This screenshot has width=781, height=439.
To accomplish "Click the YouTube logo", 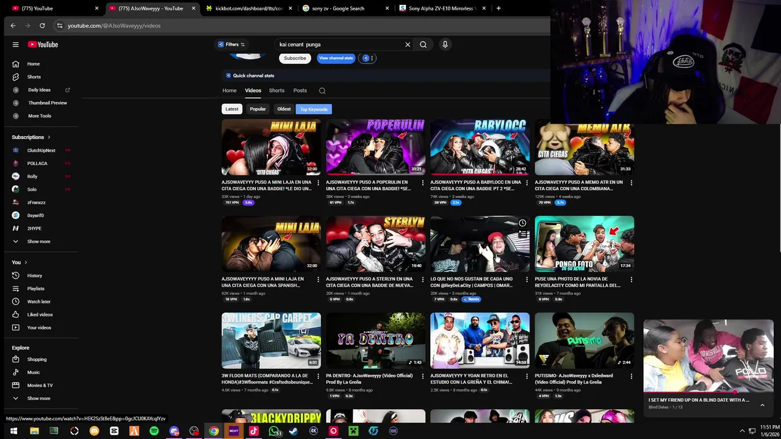I will [x=43, y=45].
